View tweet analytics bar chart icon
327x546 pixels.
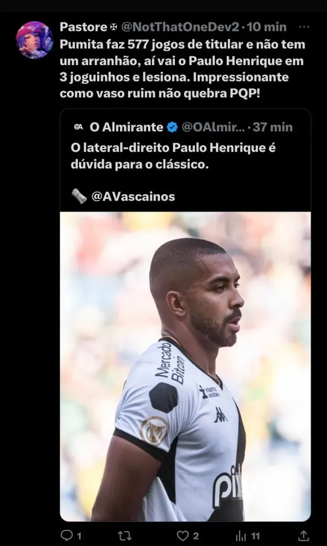(241, 535)
